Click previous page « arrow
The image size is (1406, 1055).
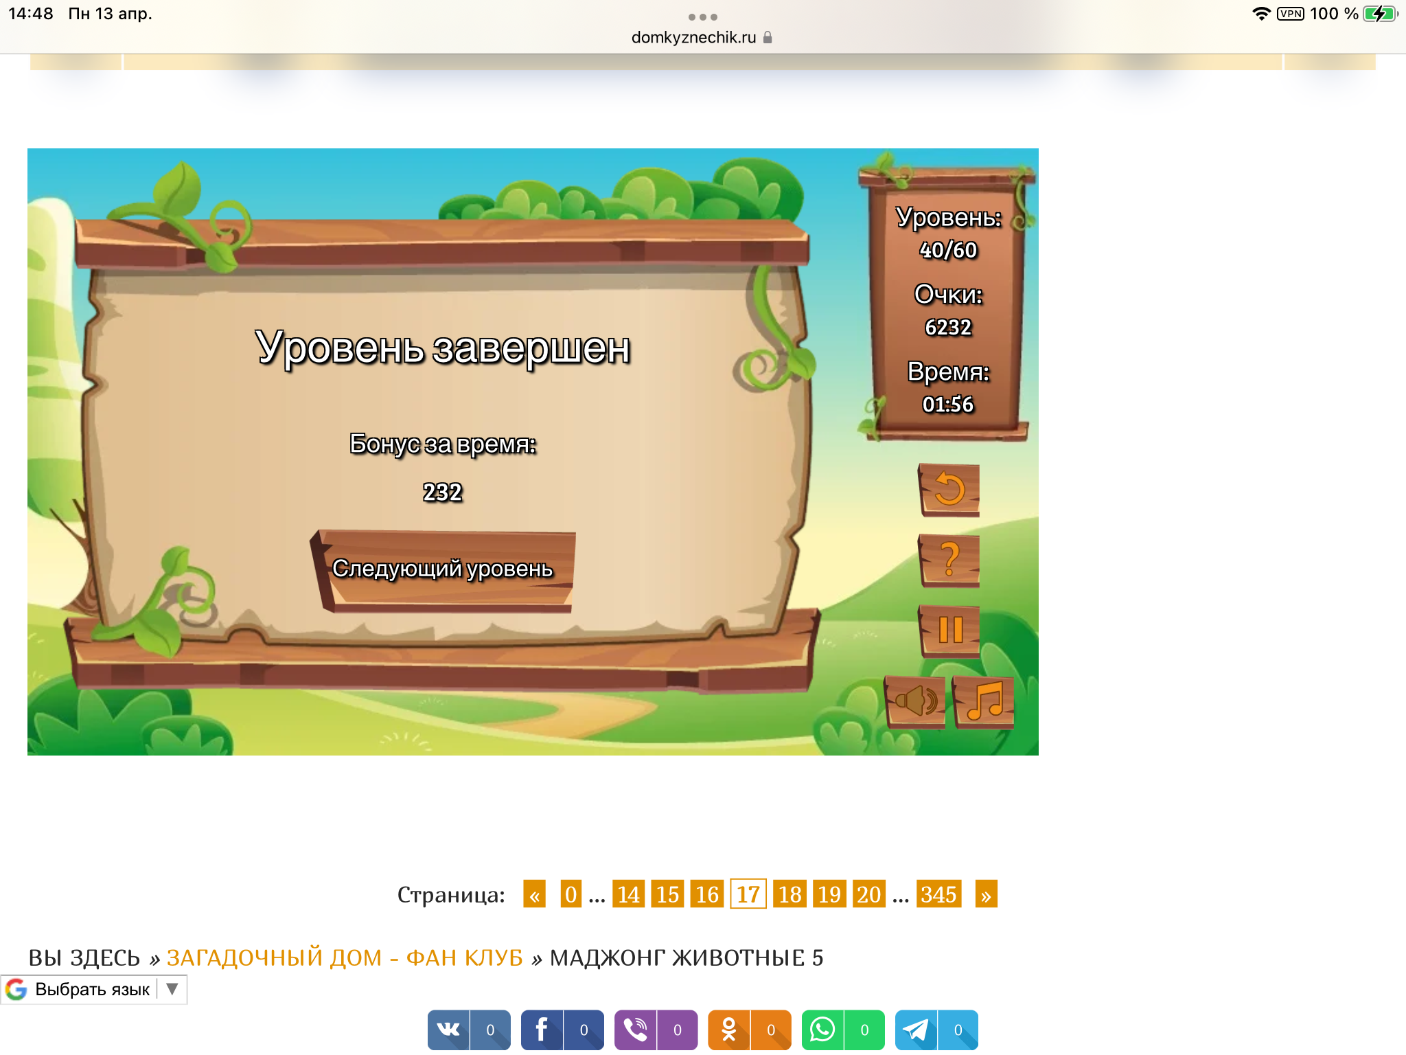534,894
